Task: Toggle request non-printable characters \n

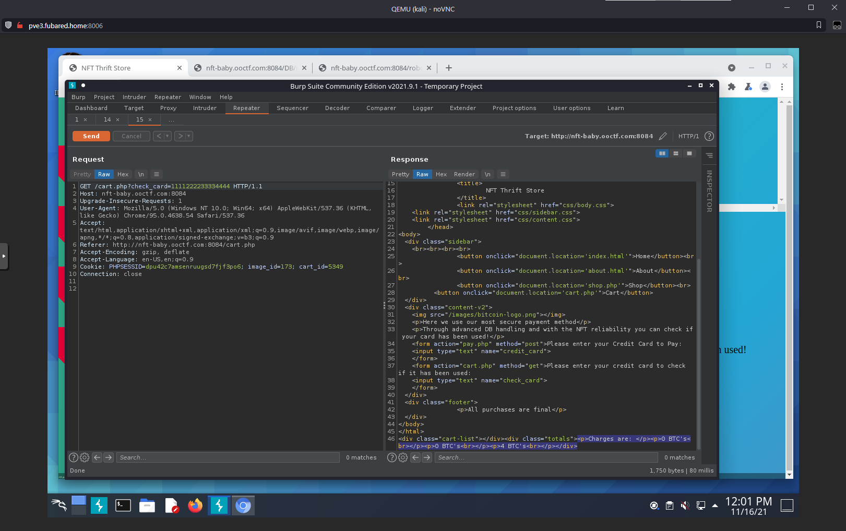Action: pos(141,174)
